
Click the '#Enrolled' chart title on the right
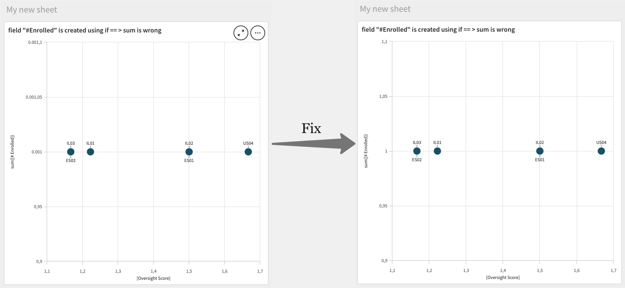click(438, 29)
